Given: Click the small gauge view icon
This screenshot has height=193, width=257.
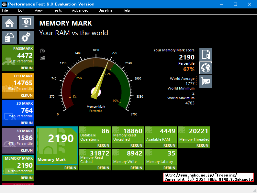Looking at the screenshot, I should tap(42, 51).
